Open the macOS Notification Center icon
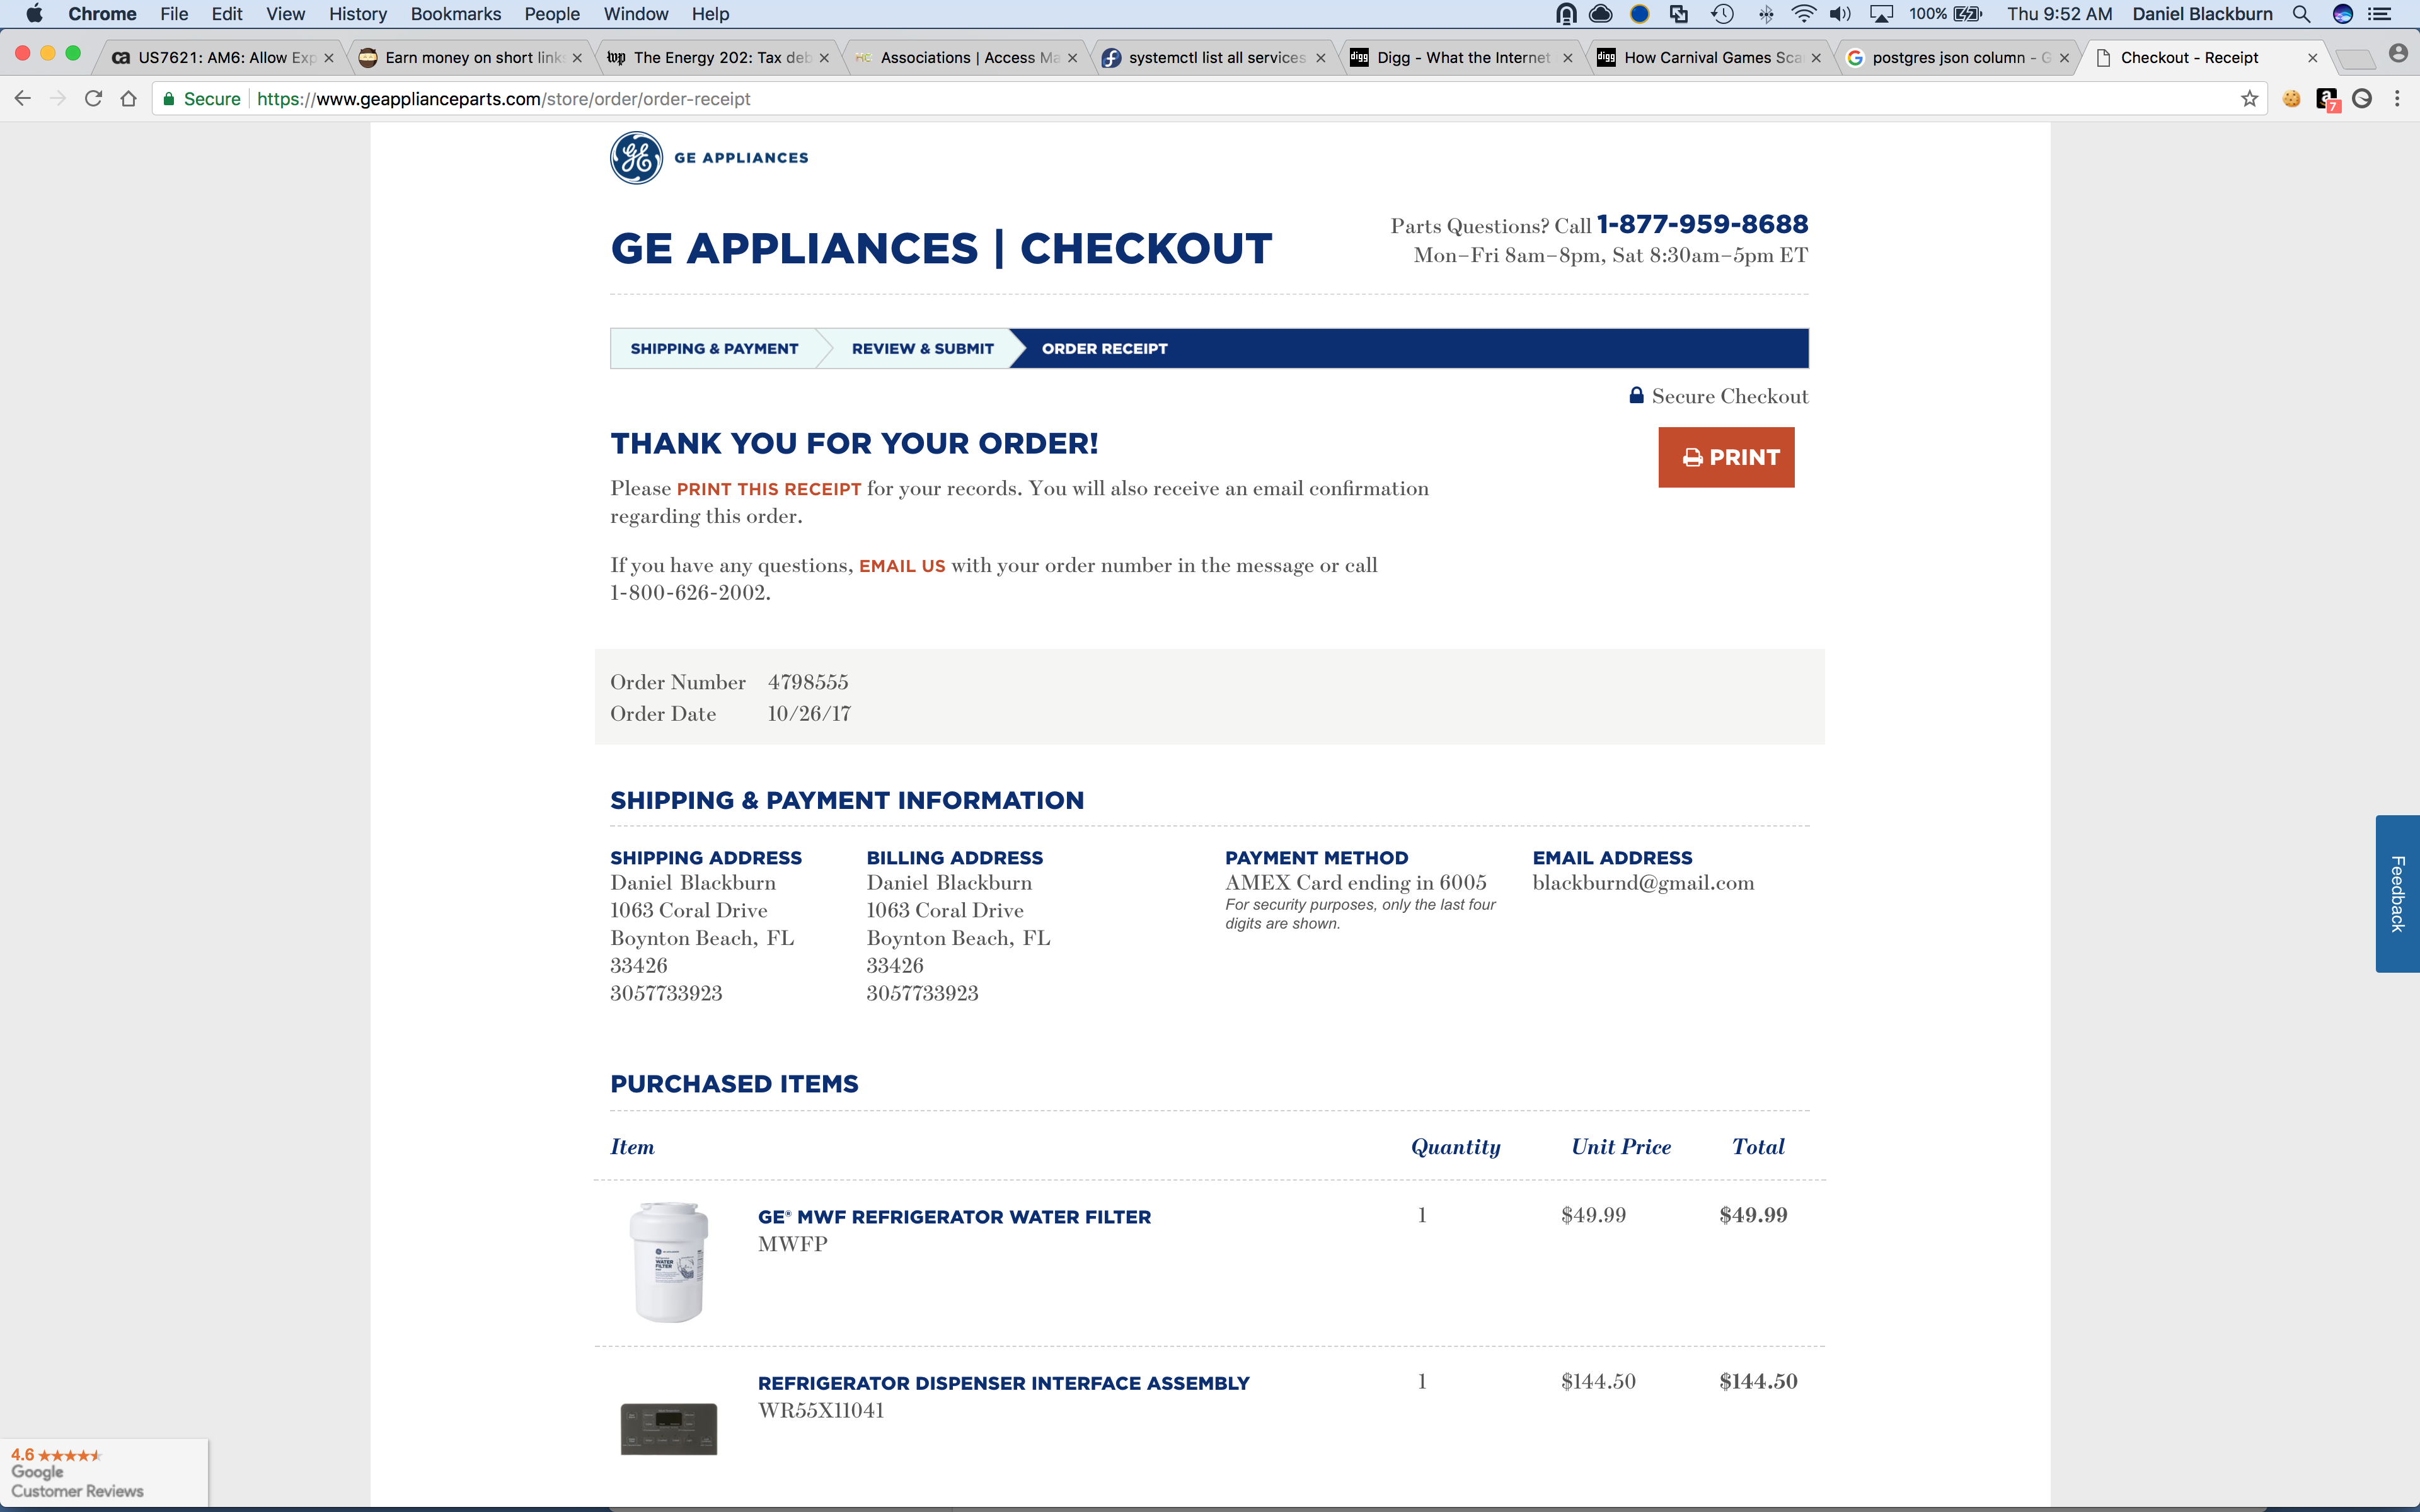 pos(2380,14)
